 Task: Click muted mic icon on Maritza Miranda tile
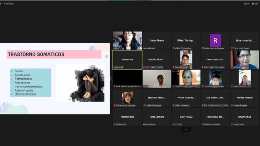point(232,105)
